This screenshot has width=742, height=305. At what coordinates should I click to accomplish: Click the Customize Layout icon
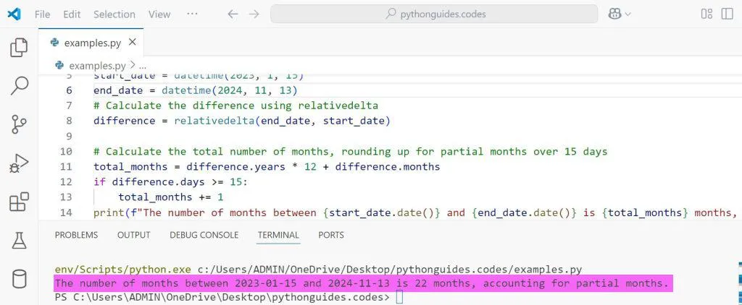tap(727, 14)
